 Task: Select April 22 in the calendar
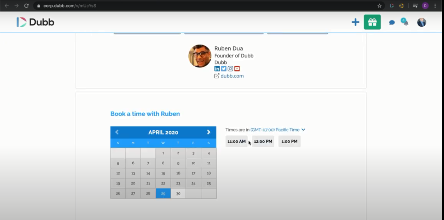163,183
